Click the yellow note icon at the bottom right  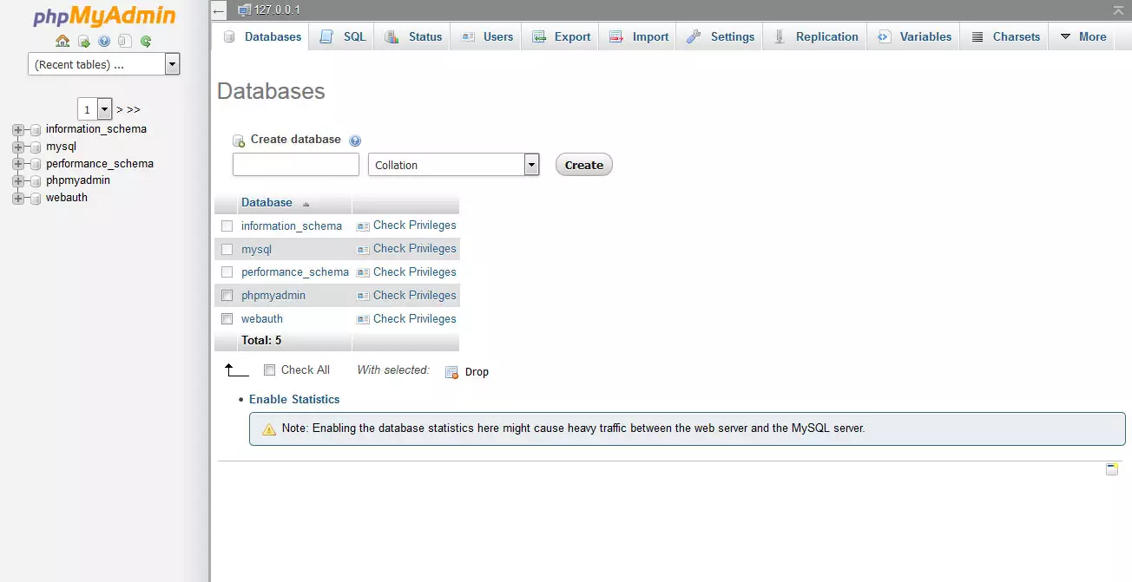[x=1111, y=469]
